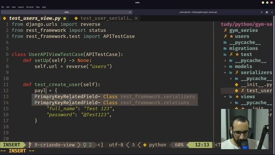Choose PrimaryKeyRelatedField from rest_framework.relations completion
The image size is (275, 155).
(115, 102)
